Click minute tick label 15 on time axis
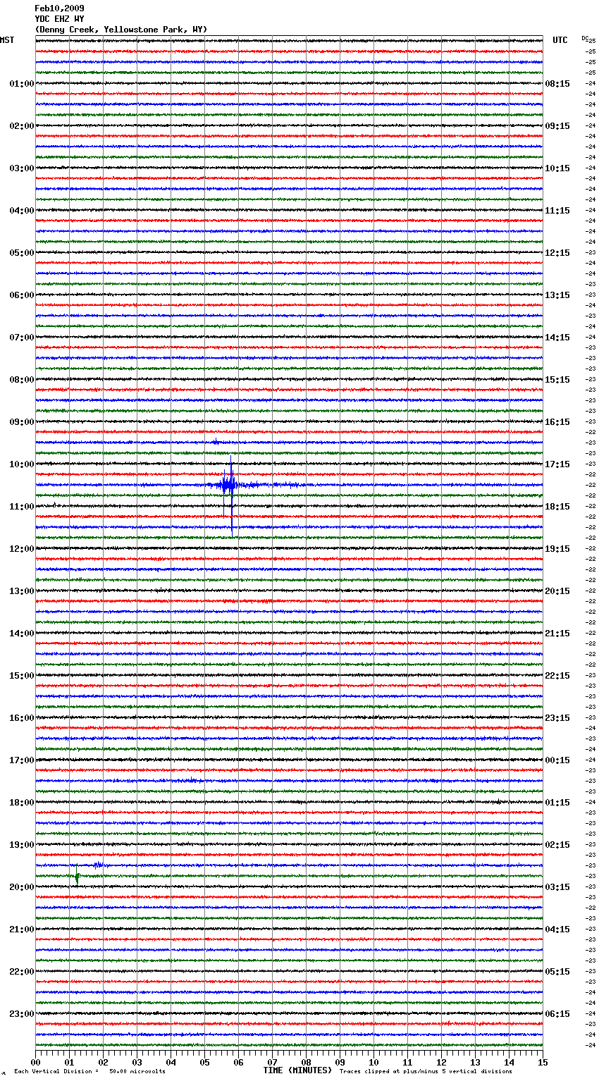The image size is (599, 1081). (x=543, y=1062)
